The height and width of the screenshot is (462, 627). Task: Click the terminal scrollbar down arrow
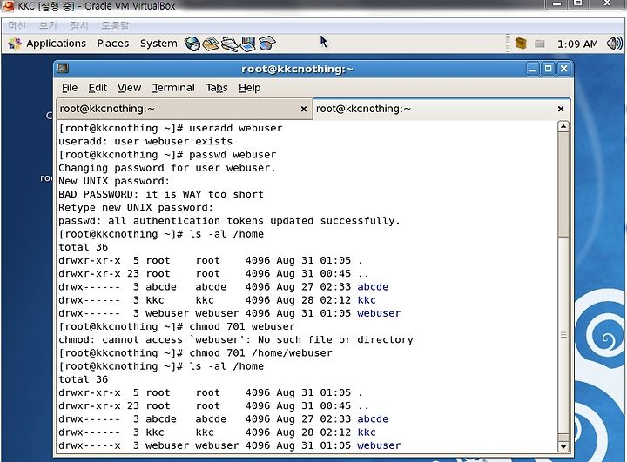tap(563, 447)
